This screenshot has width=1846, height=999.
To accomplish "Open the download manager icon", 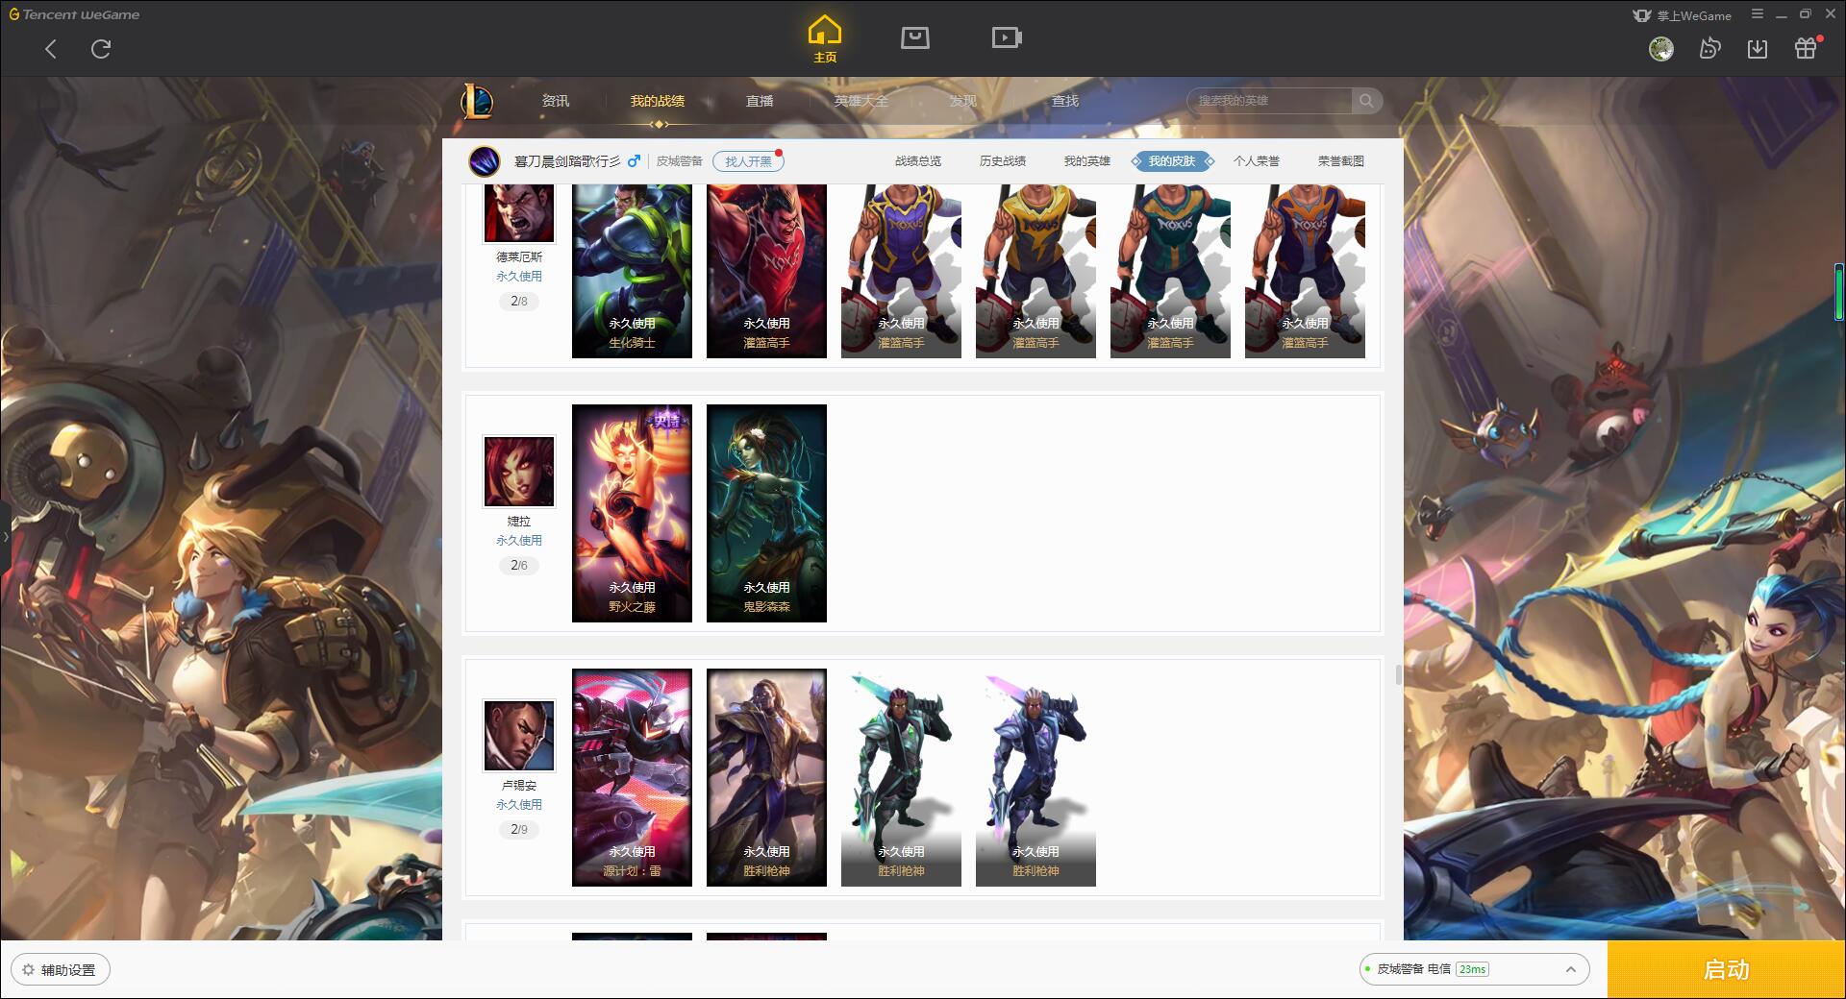I will 1758,48.
